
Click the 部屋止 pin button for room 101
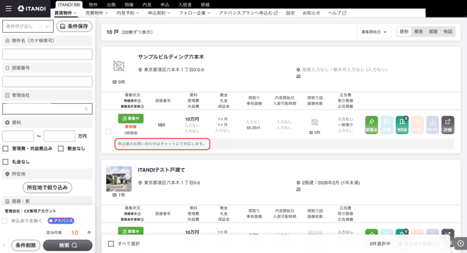[372, 125]
